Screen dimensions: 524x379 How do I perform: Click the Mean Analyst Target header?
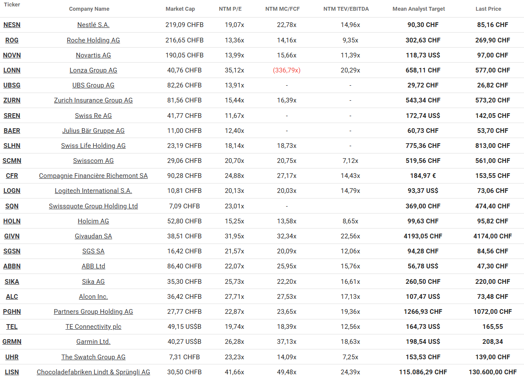(x=419, y=9)
